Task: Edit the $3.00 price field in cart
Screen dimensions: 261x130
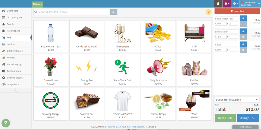Action: [x=220, y=24]
